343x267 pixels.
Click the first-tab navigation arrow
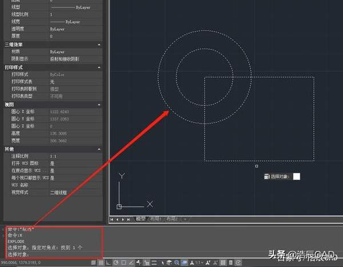coord(112,220)
